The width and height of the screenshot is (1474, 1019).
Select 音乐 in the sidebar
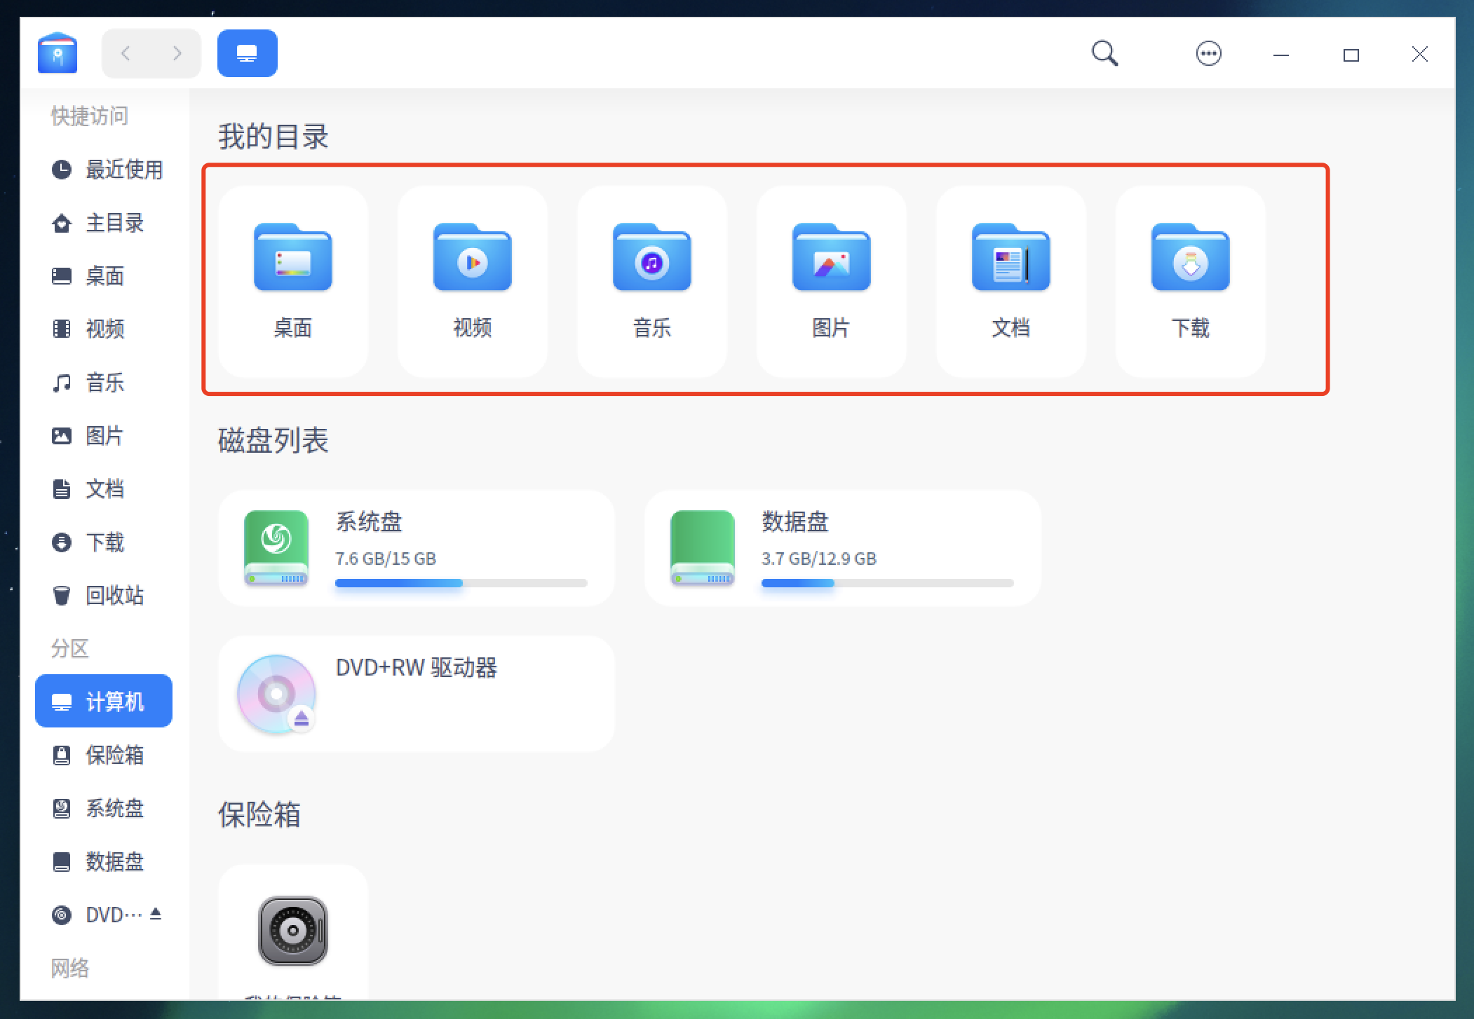104,383
